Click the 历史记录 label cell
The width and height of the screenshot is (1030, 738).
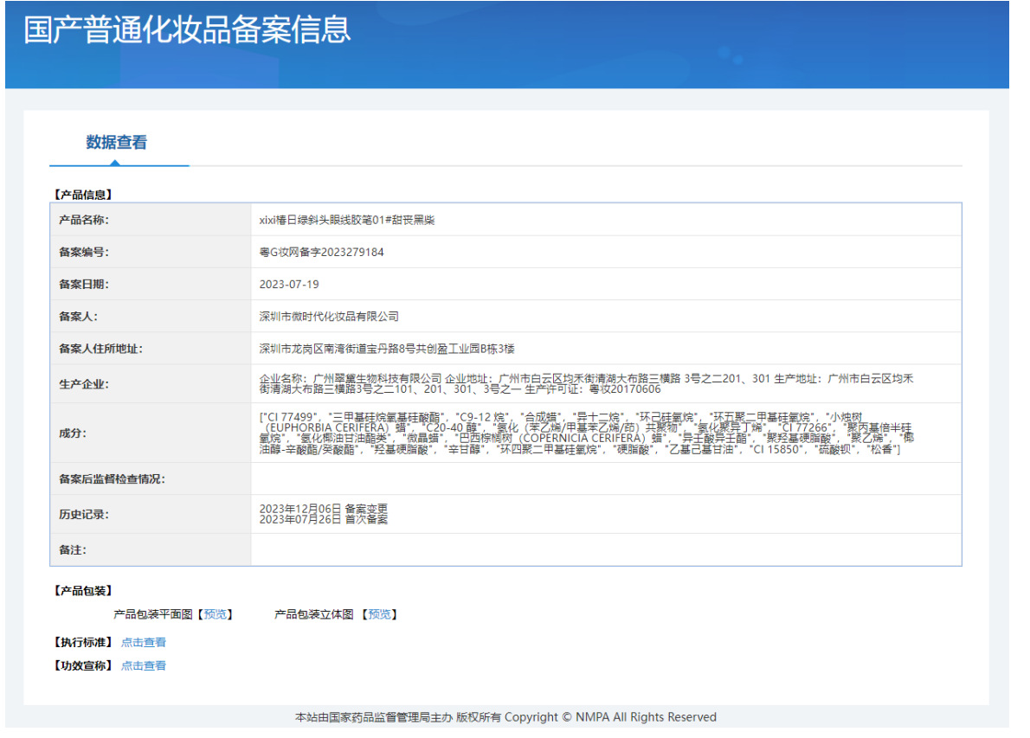(151, 514)
